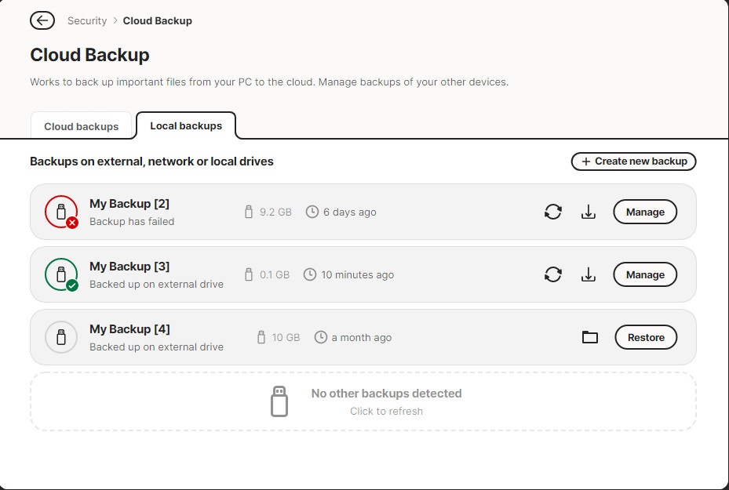The height and width of the screenshot is (490, 729).
Task: Sync My Backup [3] with refresh icon
Action: point(553,274)
